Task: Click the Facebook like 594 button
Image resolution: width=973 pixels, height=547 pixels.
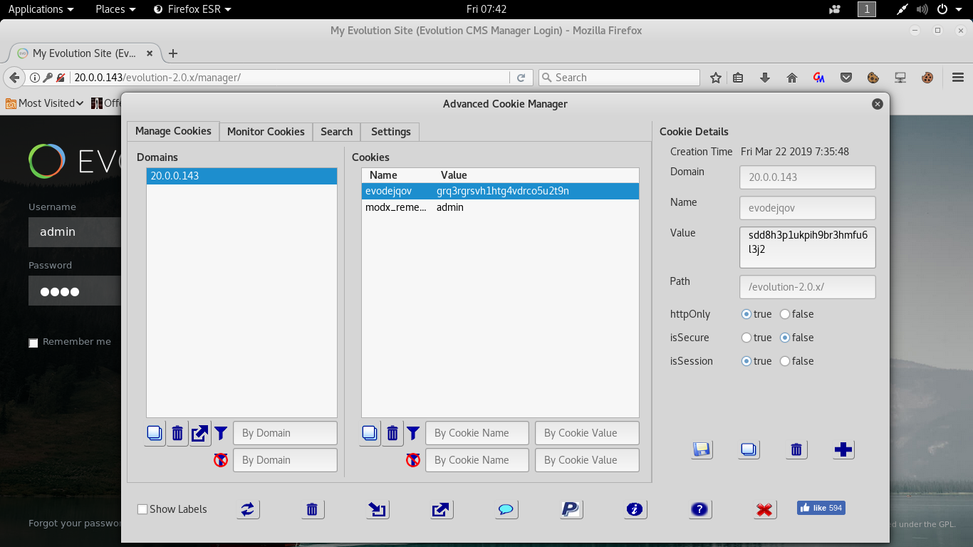Action: (821, 508)
